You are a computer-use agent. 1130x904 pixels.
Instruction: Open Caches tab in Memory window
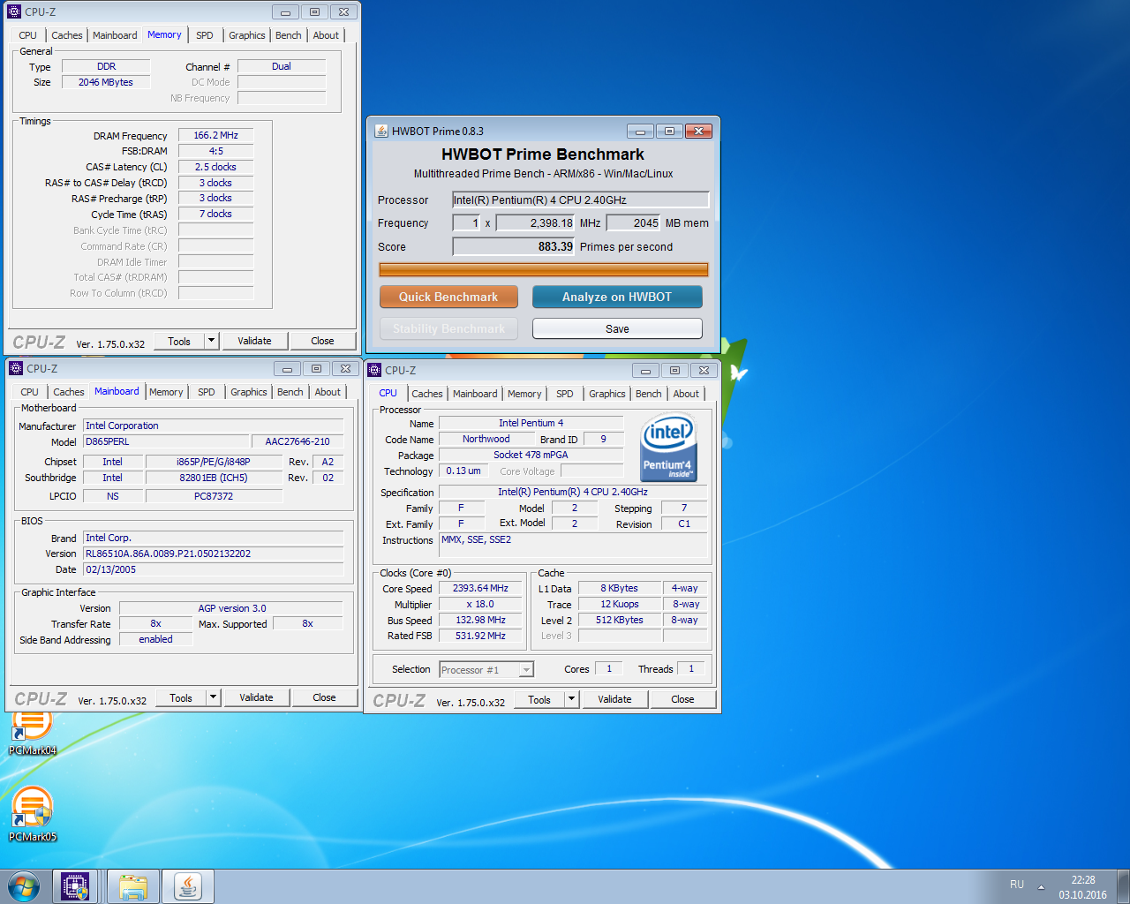click(x=67, y=35)
